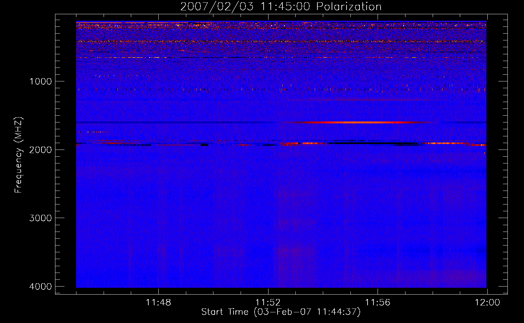This screenshot has height=323, width=524.
Task: Click the 11:52 time tick label
Action: 268,303
